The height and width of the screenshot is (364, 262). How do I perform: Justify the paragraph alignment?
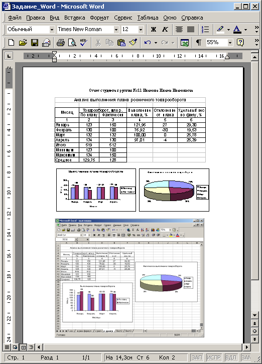click(191, 30)
